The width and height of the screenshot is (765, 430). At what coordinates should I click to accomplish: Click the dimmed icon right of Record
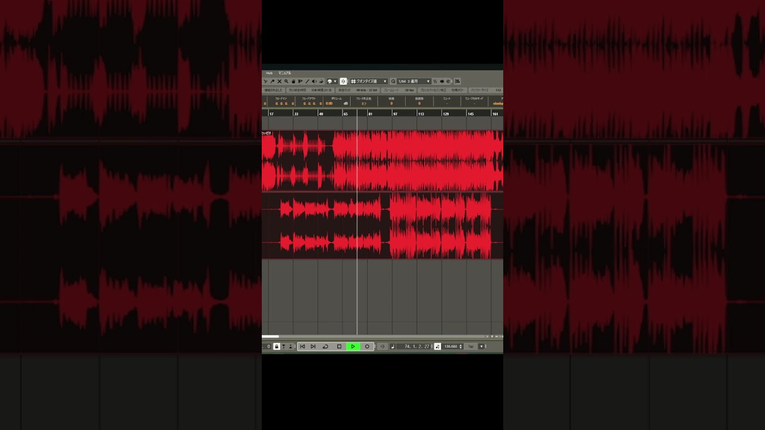point(382,346)
